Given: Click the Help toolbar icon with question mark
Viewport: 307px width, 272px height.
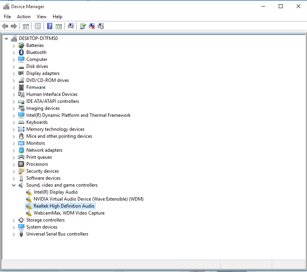Looking at the screenshot, I should click(50, 26).
